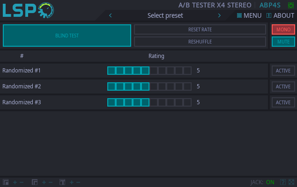Go to the next preset arrow

point(219,15)
